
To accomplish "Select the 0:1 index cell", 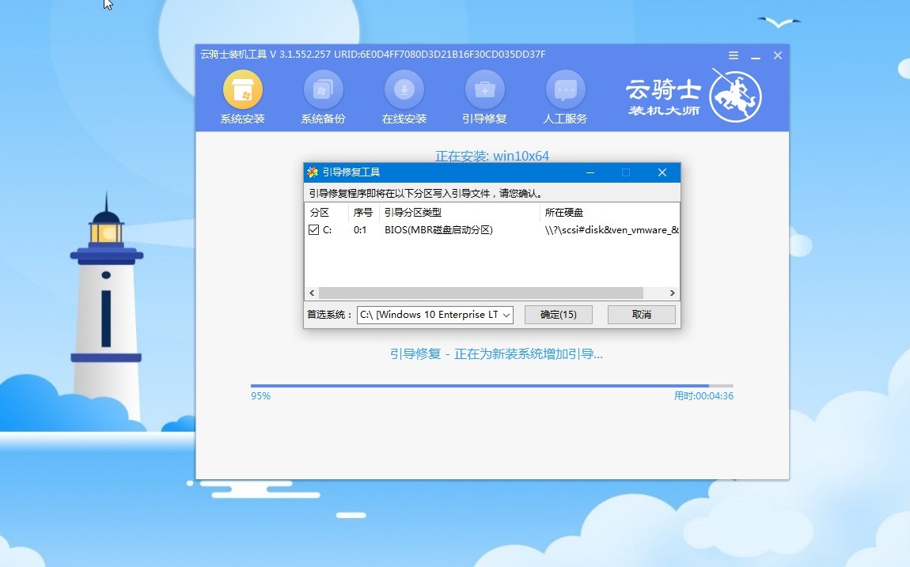I will tap(360, 229).
